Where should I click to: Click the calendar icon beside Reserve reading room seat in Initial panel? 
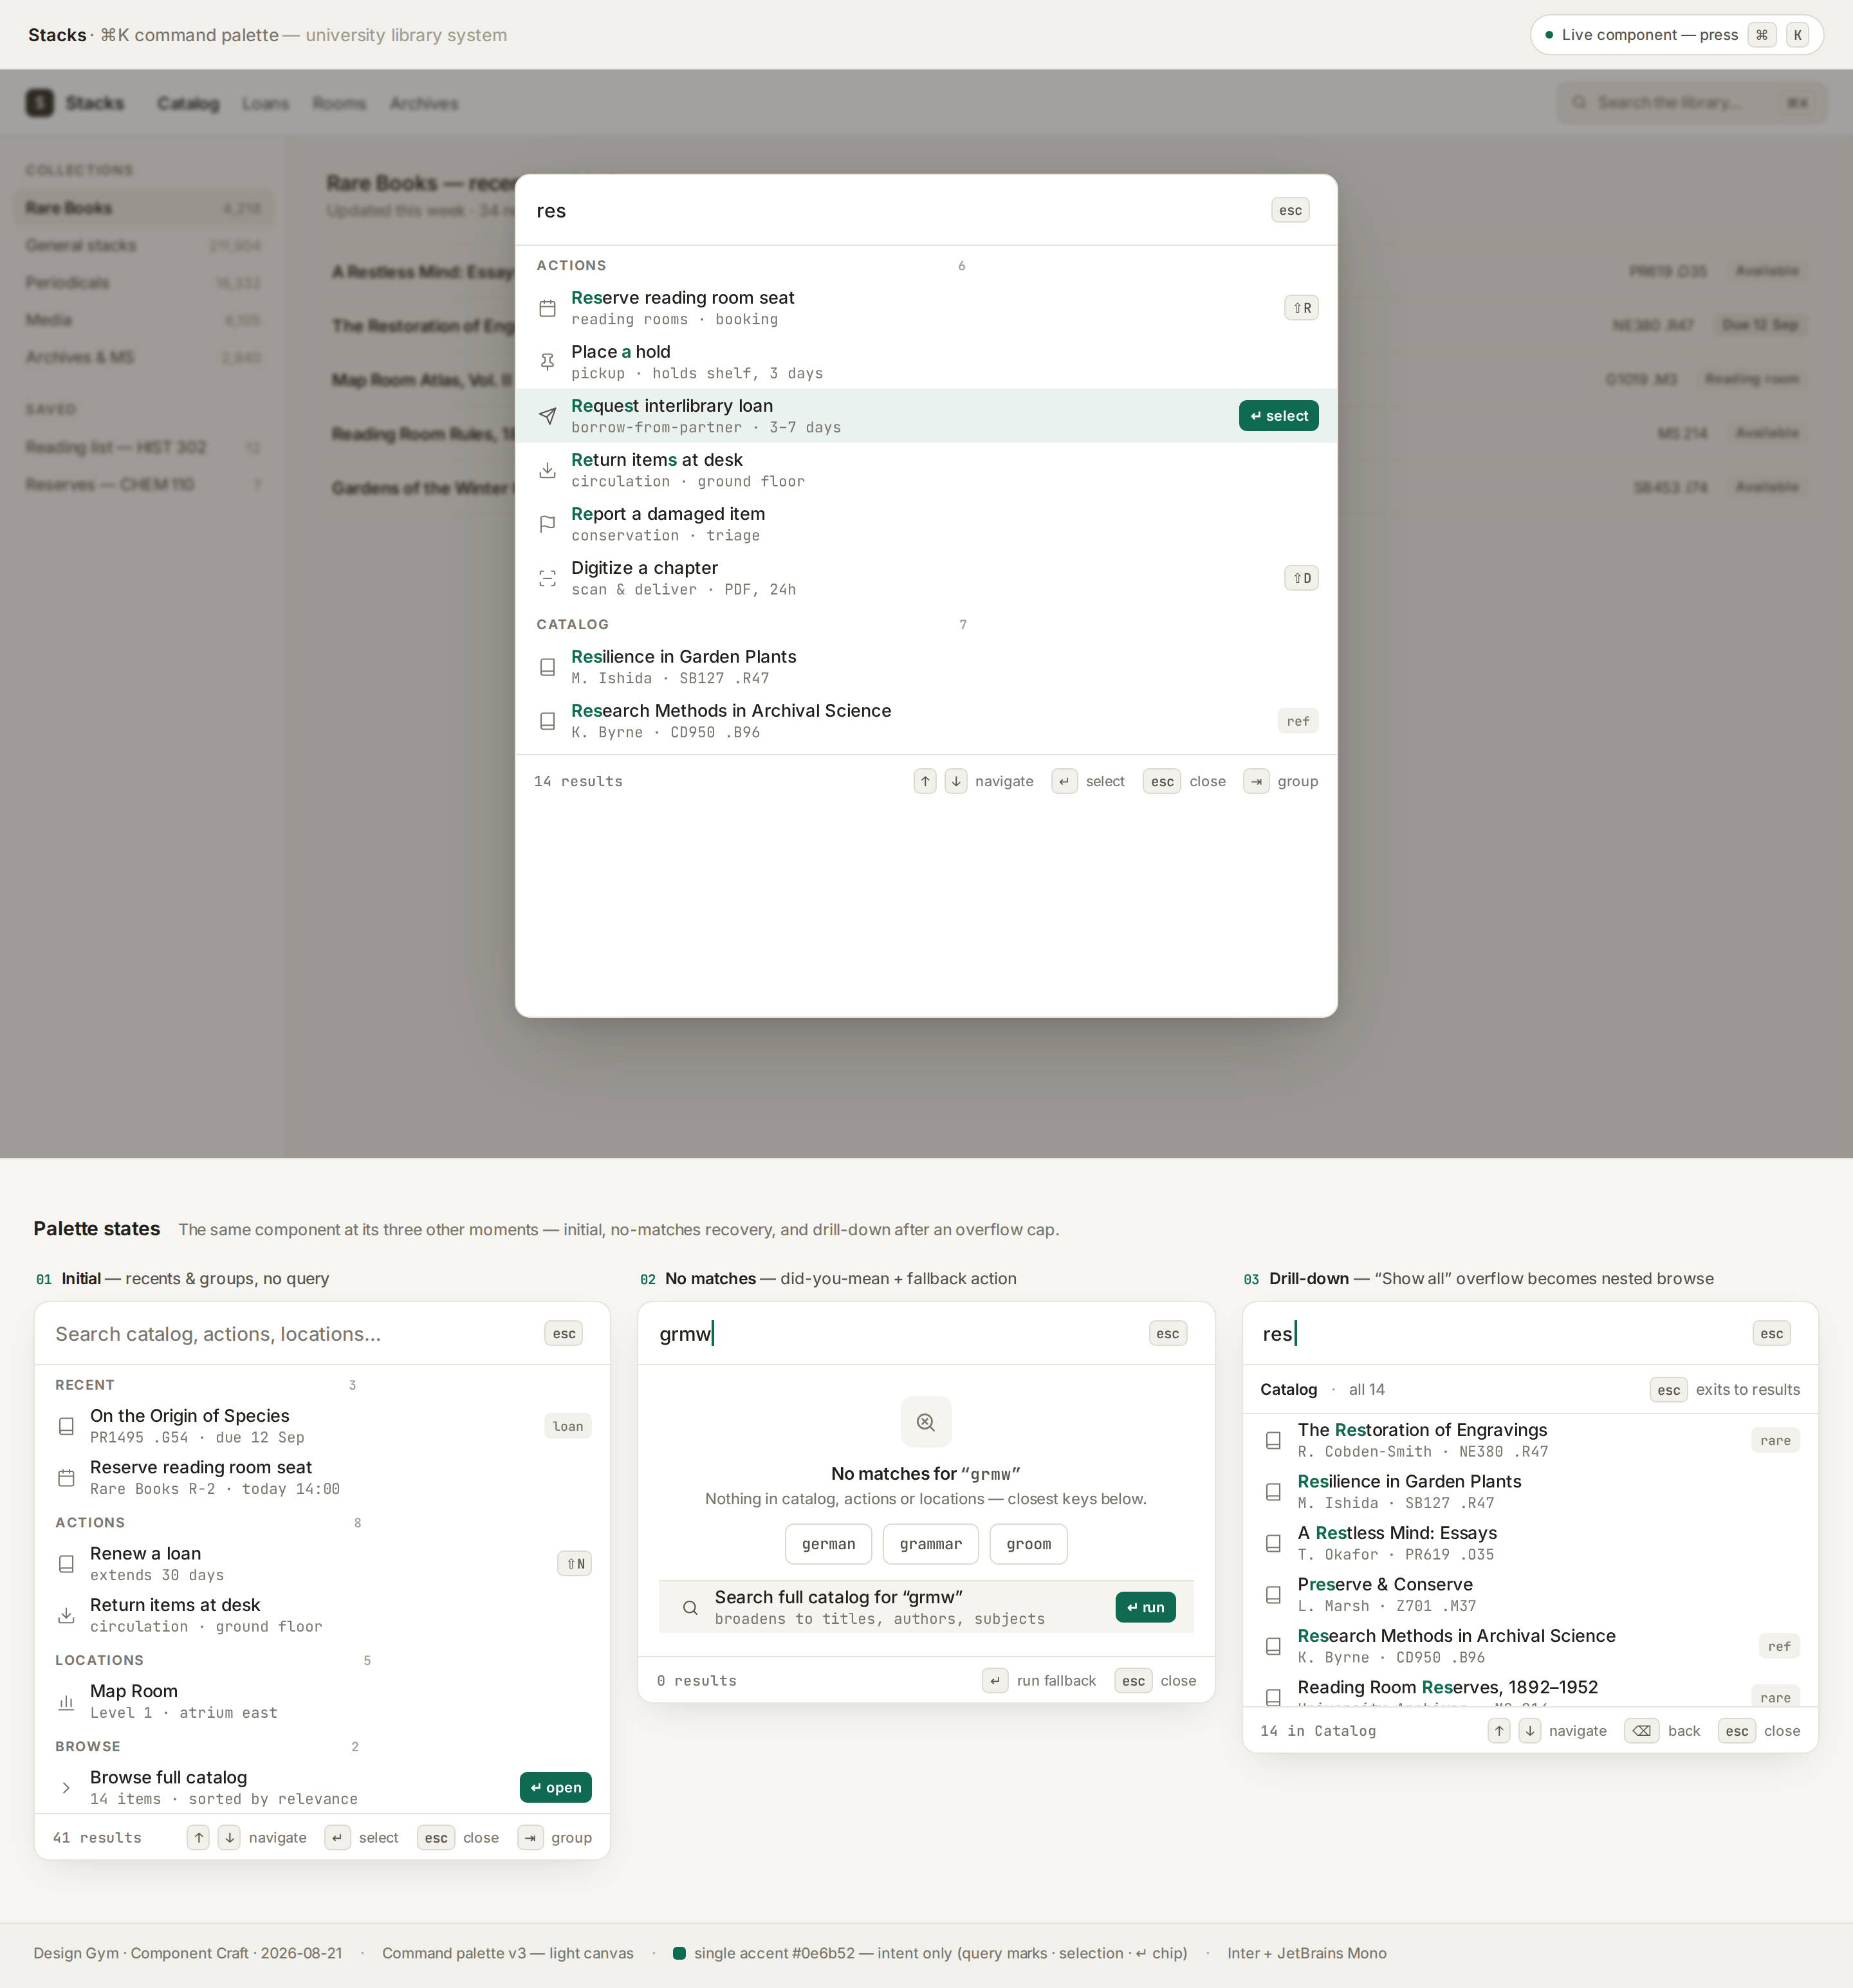(x=66, y=1477)
